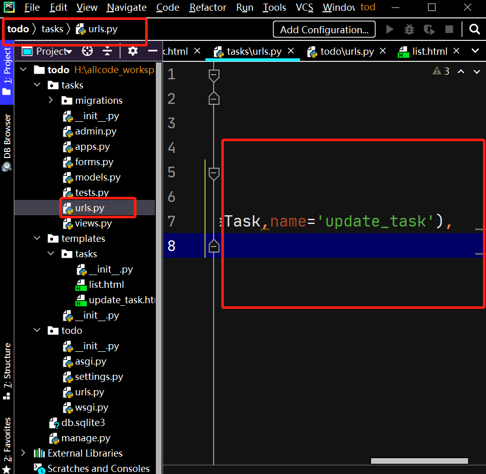The height and width of the screenshot is (474, 486).
Task: Click Collapse All icon in Project panel
Action: tap(107, 51)
